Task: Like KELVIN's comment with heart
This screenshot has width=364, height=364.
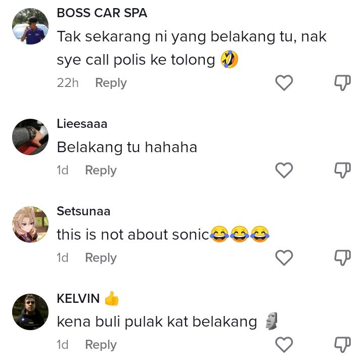Action: [284, 345]
